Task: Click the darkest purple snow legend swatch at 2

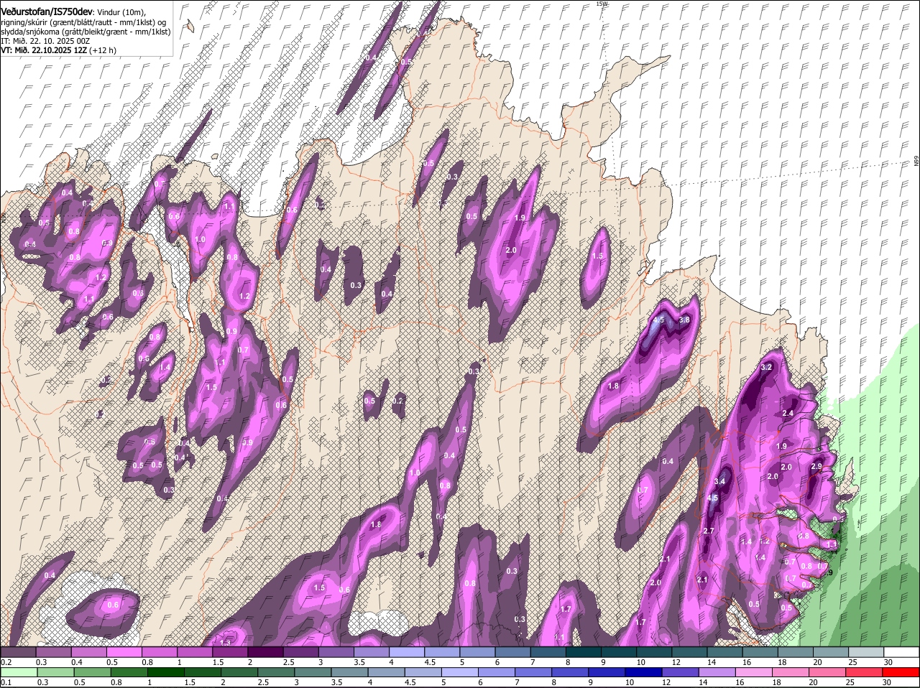Action: click(264, 651)
